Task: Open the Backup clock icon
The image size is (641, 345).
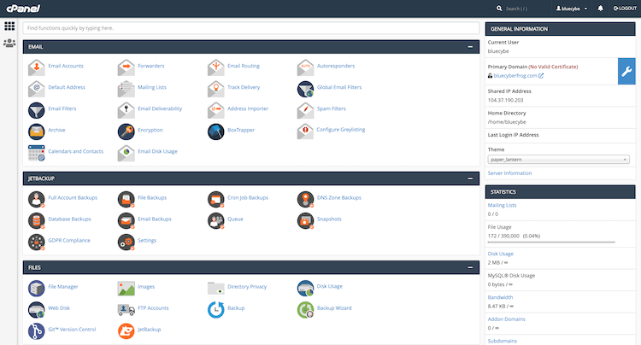Action: (216, 309)
